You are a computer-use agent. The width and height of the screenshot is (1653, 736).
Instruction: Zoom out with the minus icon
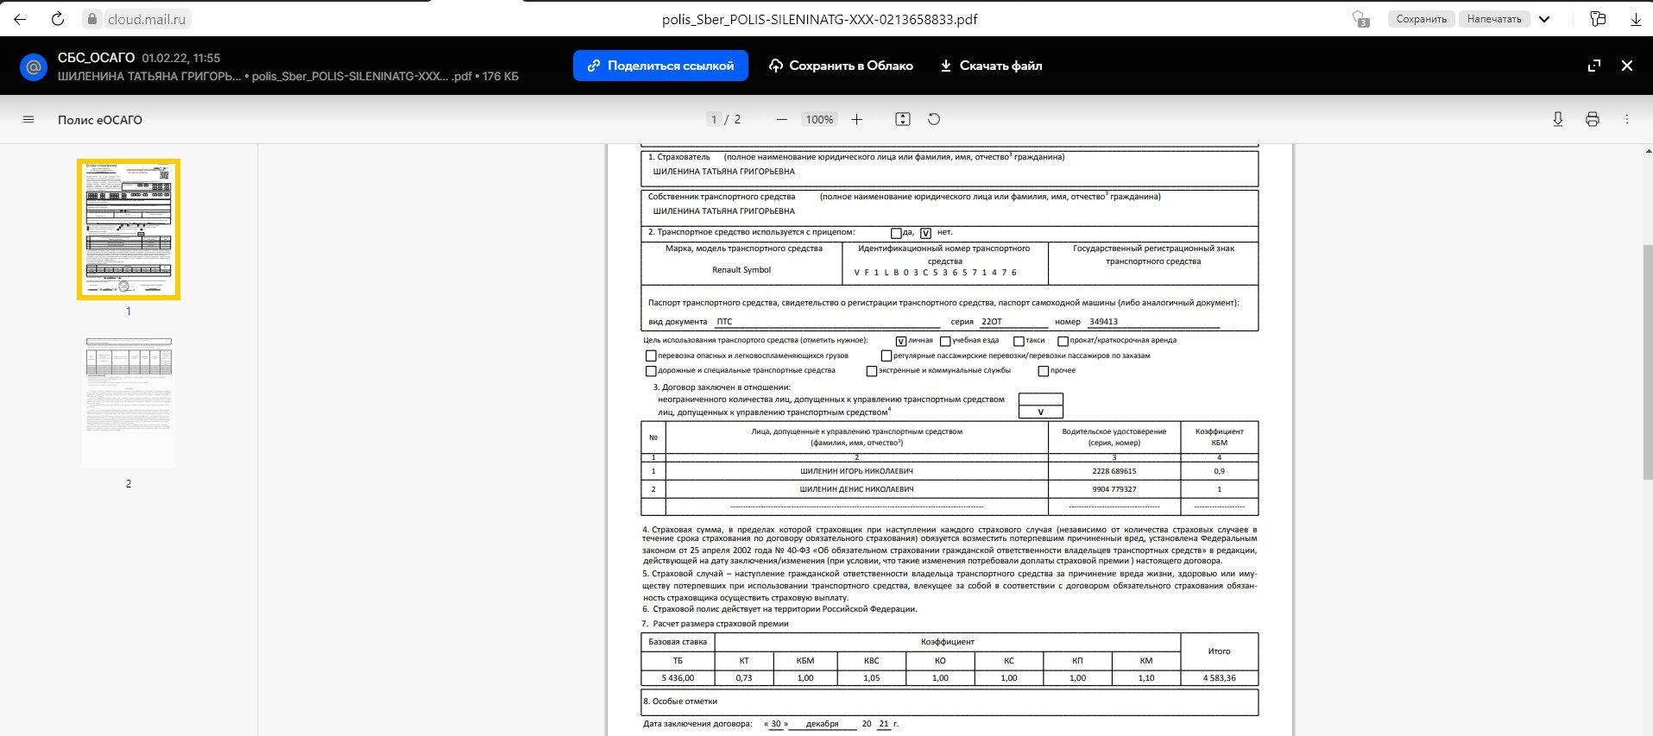click(781, 120)
